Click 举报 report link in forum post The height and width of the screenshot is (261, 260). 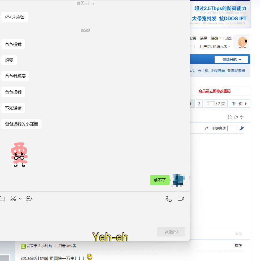[238, 234]
